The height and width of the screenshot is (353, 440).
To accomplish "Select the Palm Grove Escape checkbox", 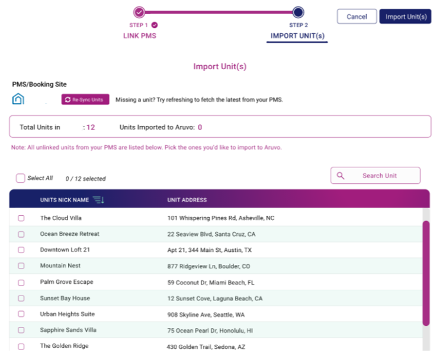I will (x=21, y=283).
